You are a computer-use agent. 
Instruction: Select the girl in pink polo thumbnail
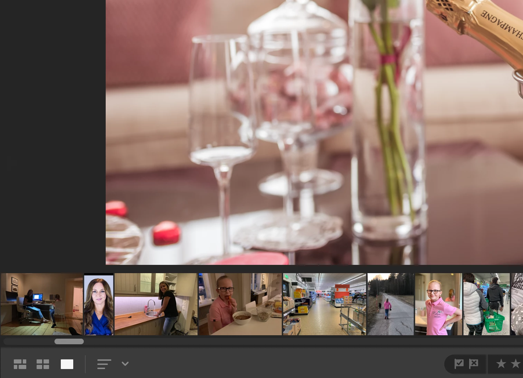tap(438, 304)
